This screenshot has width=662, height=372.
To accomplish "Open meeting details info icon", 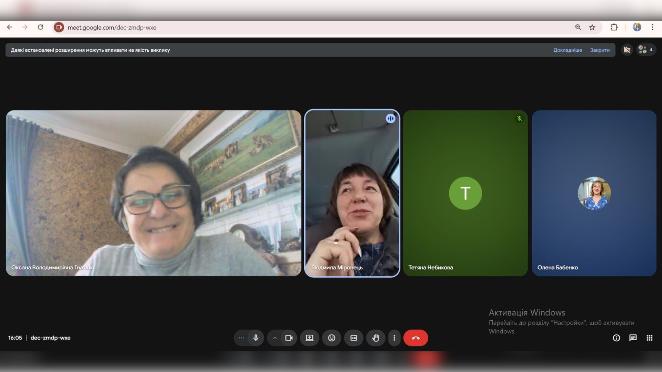I will click(x=616, y=338).
